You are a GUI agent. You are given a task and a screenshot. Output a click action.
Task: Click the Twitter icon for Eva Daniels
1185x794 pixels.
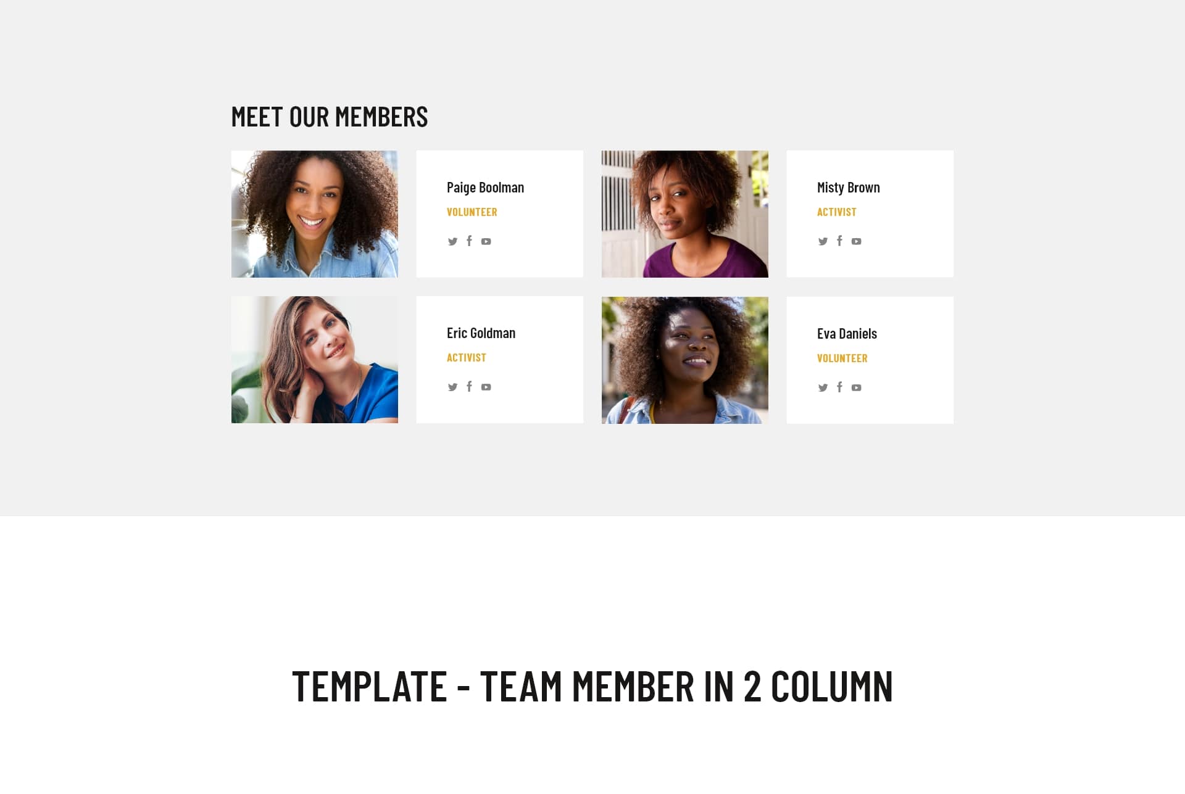[x=823, y=386]
